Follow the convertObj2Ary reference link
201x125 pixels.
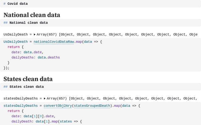pos(58,106)
